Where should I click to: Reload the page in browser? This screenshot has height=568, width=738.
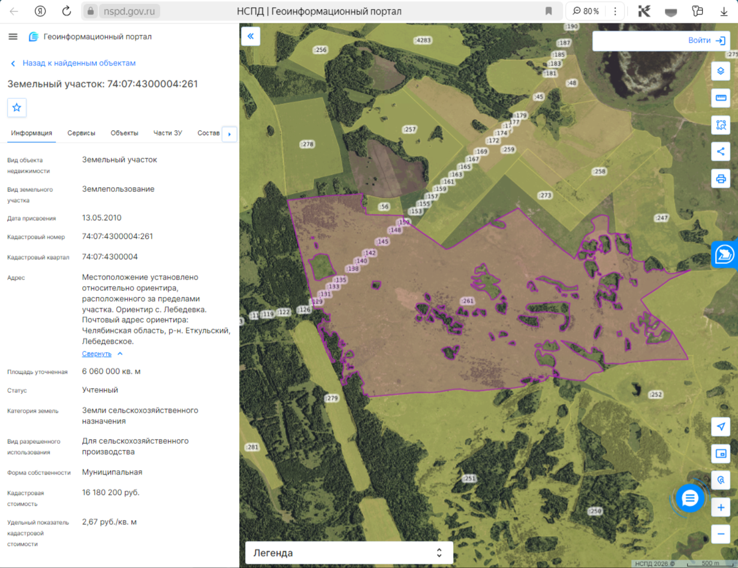(x=67, y=11)
